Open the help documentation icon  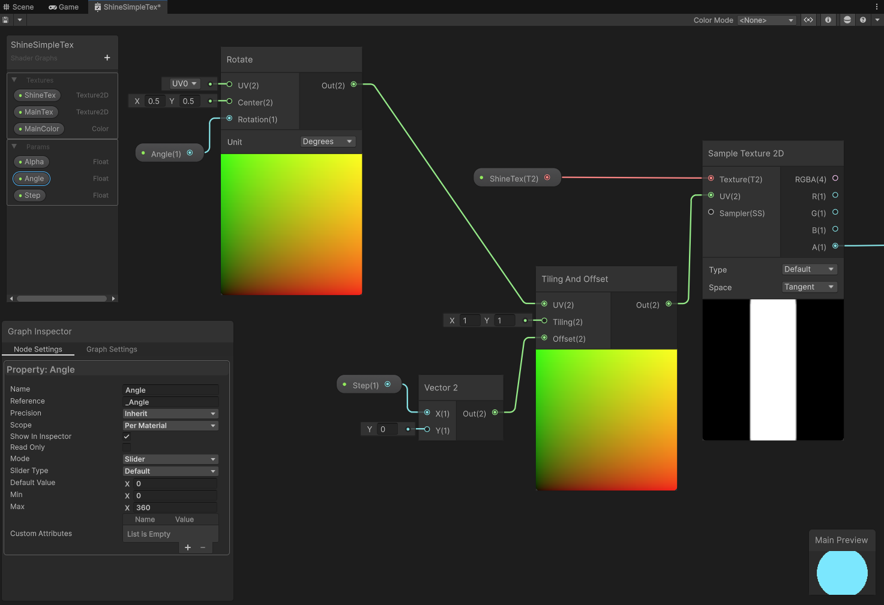click(863, 20)
